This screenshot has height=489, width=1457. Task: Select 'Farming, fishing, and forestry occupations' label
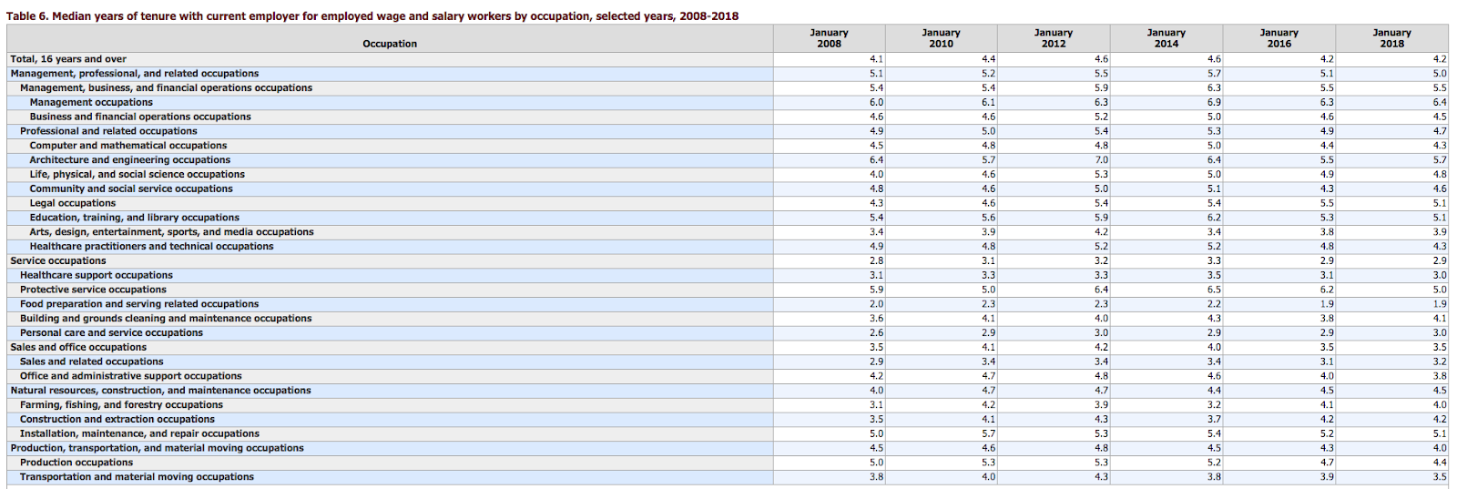(x=121, y=405)
